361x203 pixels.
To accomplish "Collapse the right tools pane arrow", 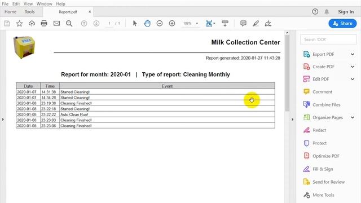I will 292,120.
